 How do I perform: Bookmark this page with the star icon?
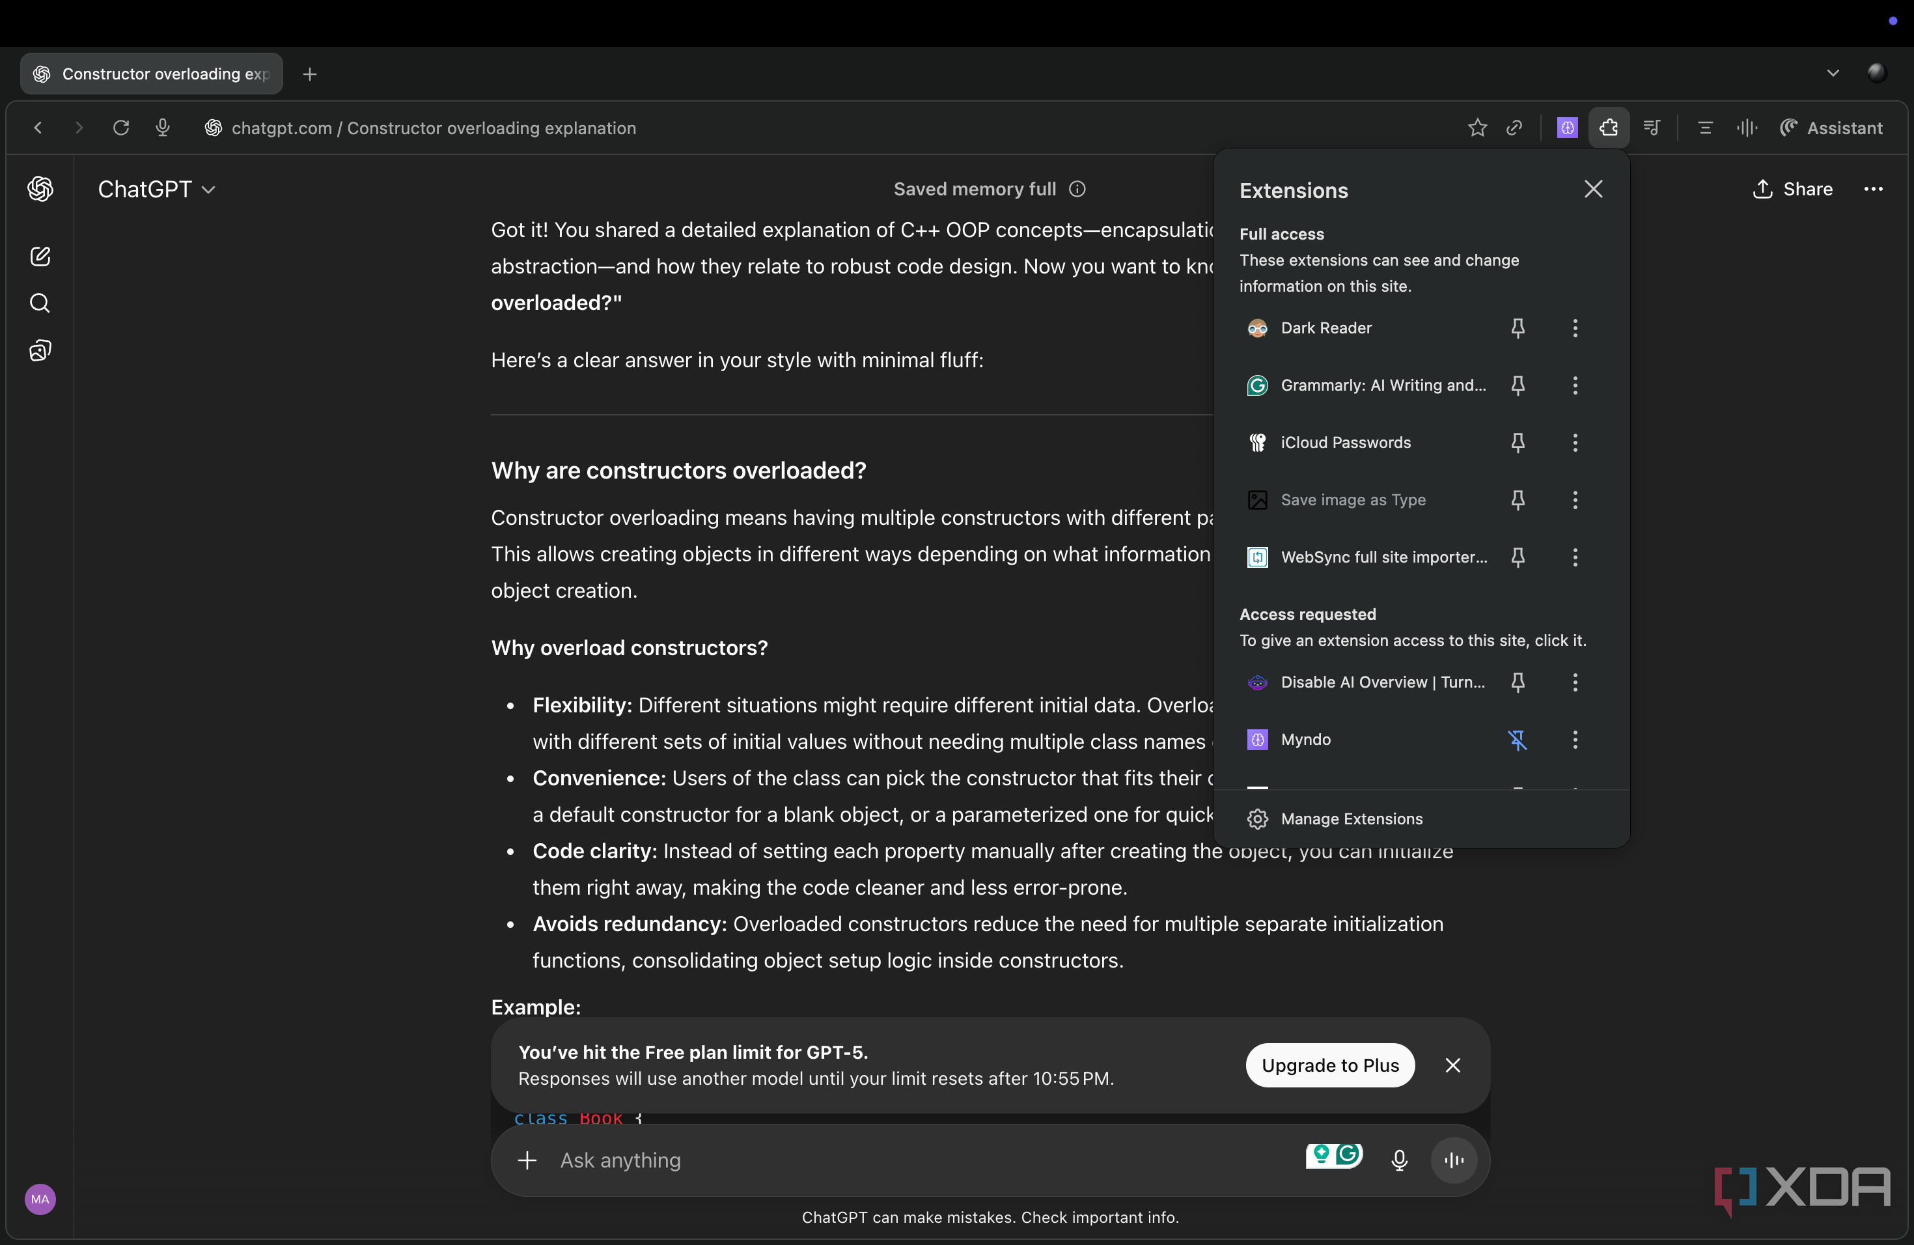point(1477,128)
